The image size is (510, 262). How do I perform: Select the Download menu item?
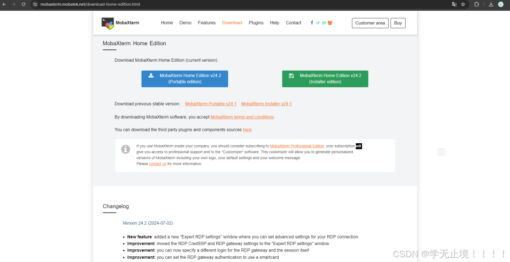pyautogui.click(x=232, y=23)
